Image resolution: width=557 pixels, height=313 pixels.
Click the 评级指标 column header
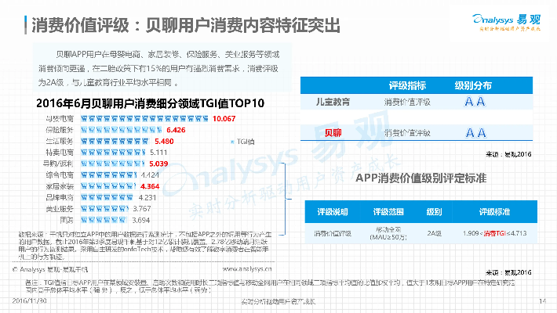click(407, 84)
